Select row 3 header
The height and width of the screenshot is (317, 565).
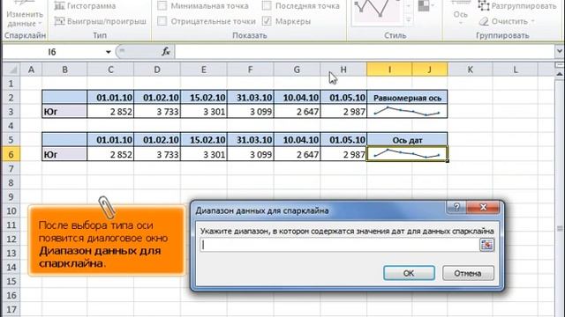click(x=11, y=112)
